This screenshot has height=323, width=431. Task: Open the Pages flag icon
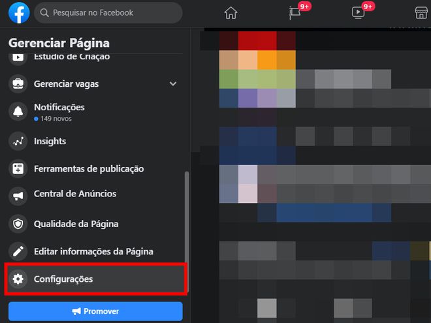(x=295, y=12)
